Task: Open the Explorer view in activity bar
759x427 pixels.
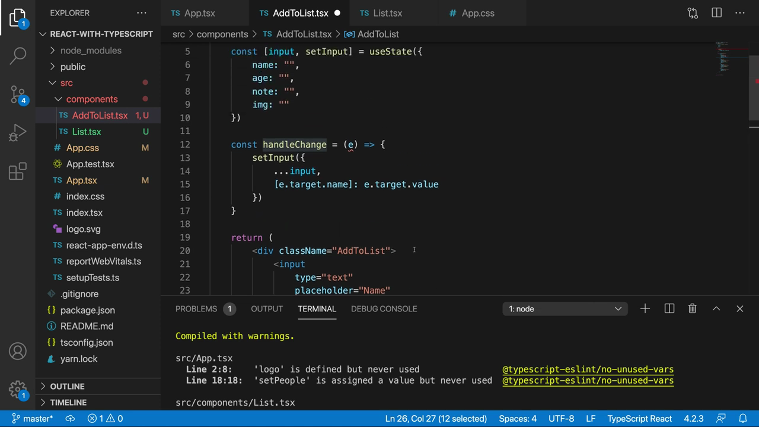Action: tap(18, 18)
